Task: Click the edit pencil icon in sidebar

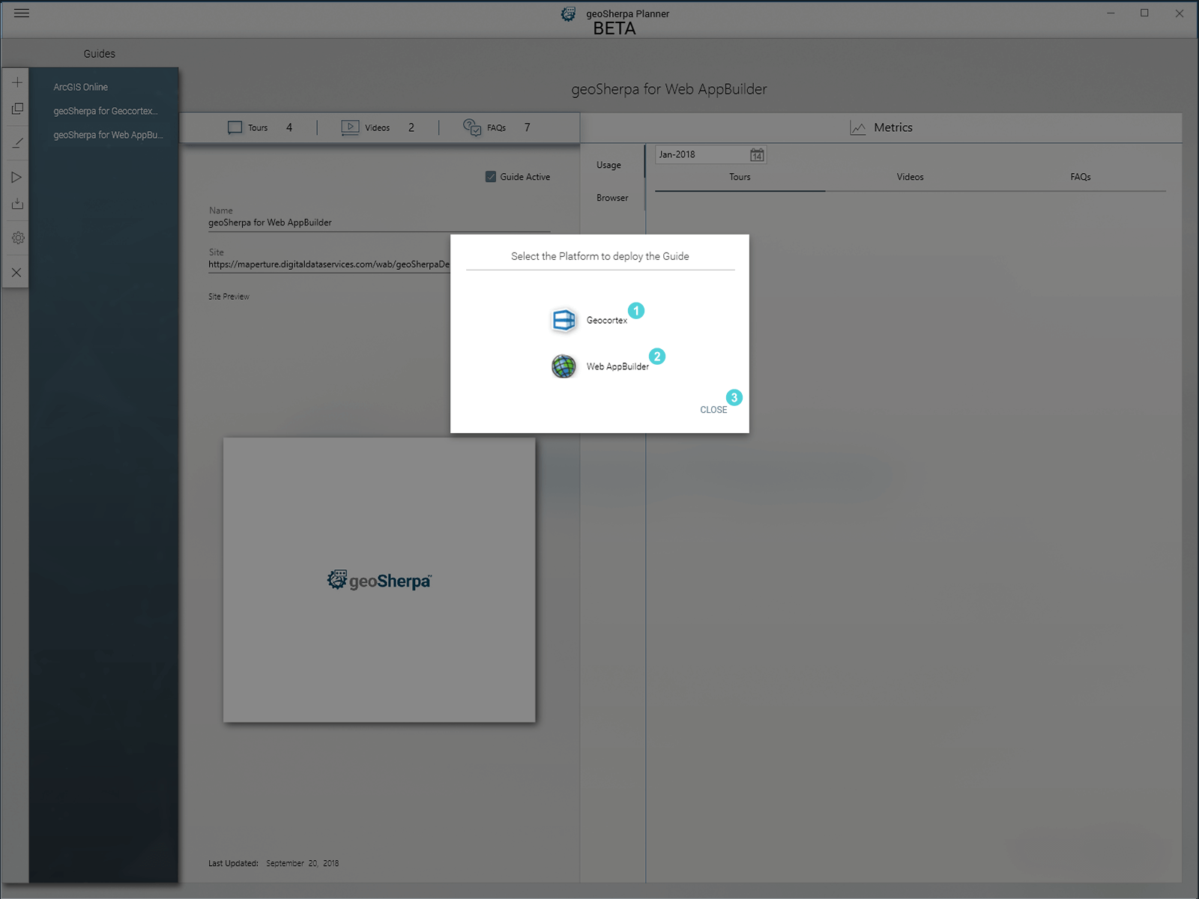Action: tap(17, 143)
